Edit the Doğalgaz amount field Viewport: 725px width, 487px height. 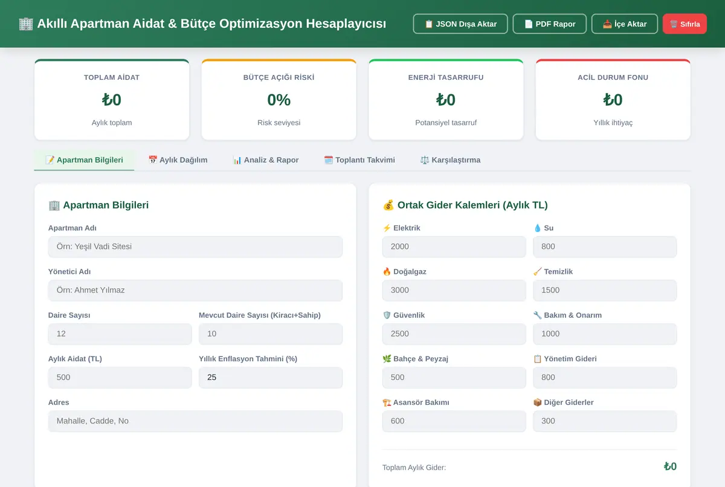[454, 290]
